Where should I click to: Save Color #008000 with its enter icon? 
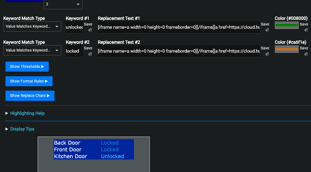pyautogui.click(x=306, y=30)
